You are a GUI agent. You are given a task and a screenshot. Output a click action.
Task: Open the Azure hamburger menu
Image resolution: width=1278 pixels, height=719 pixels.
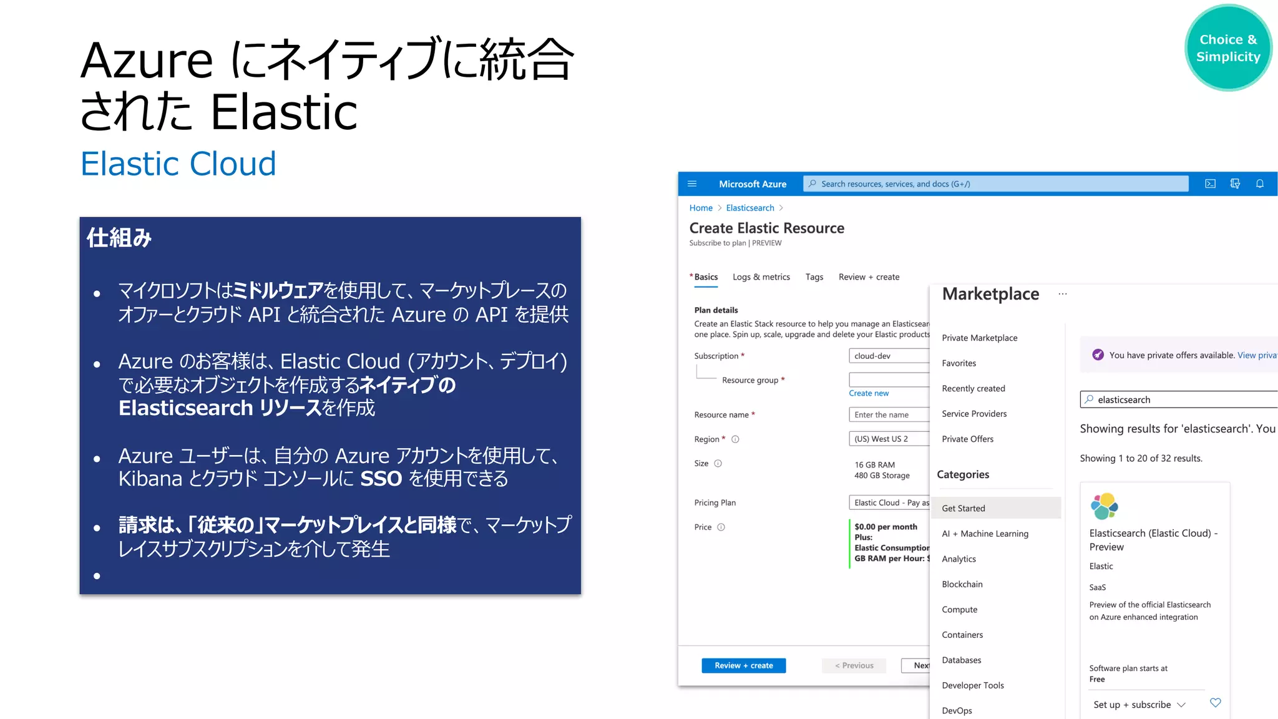pos(691,183)
